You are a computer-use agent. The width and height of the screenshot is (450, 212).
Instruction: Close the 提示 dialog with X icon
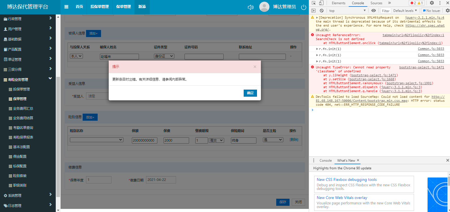pyautogui.click(x=255, y=67)
